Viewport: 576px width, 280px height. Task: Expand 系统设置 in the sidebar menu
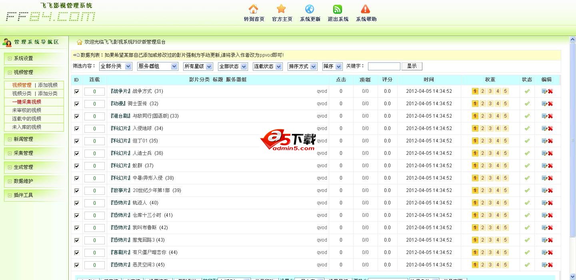pos(24,58)
